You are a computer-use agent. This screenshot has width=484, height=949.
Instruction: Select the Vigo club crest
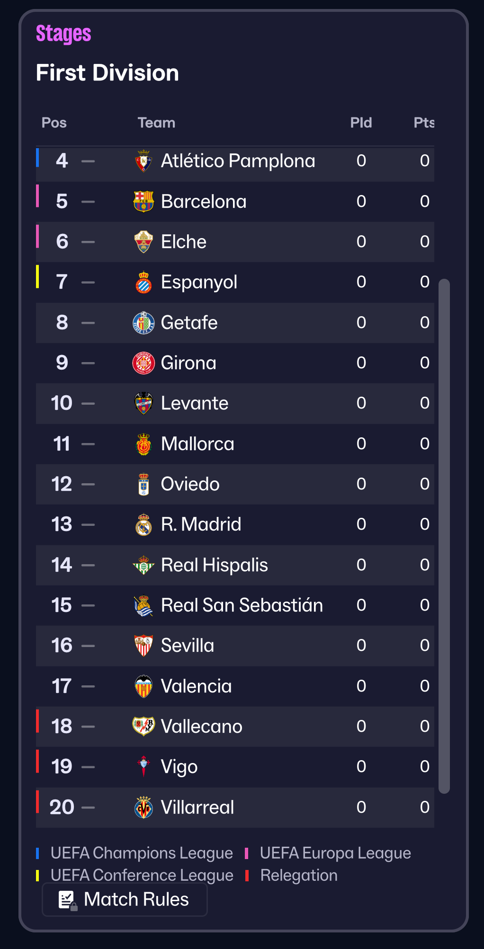click(x=143, y=767)
